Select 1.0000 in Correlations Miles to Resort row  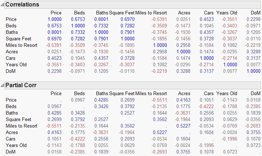coord(160,45)
